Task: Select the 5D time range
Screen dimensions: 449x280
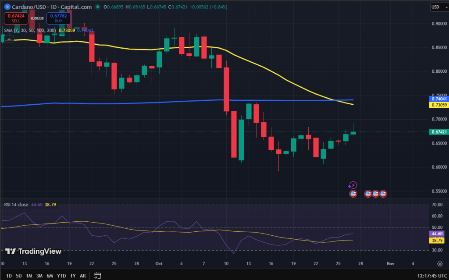Action: coord(18,276)
